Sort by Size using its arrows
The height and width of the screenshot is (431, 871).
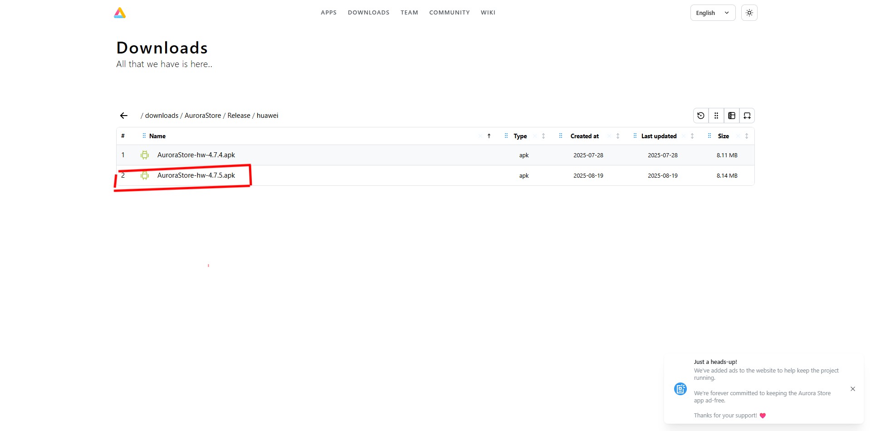click(747, 136)
